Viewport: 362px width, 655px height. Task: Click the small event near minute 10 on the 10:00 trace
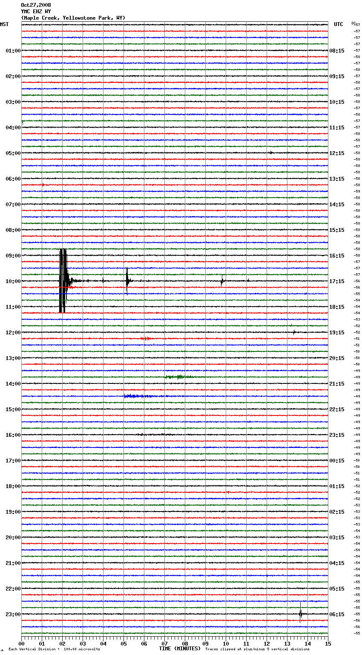(222, 281)
